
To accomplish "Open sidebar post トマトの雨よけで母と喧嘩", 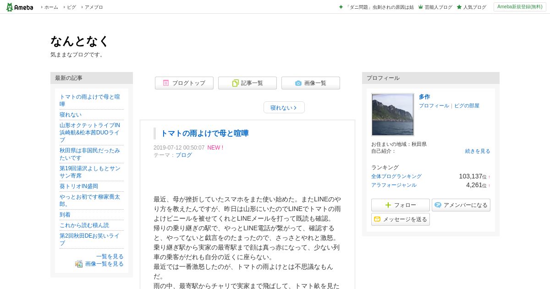I will [x=90, y=100].
